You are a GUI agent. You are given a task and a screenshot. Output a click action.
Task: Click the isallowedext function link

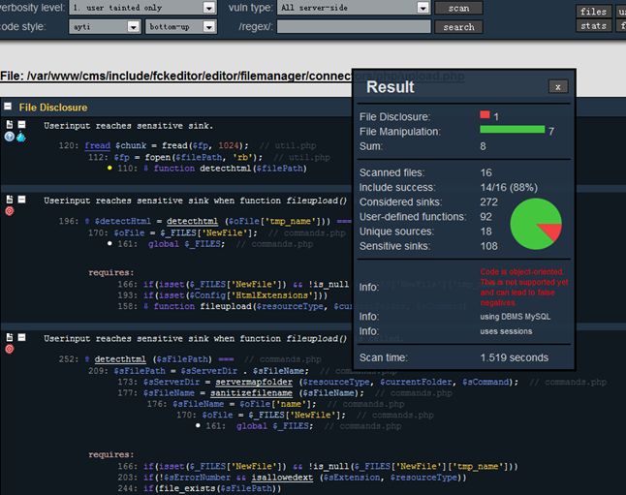[x=283, y=478]
